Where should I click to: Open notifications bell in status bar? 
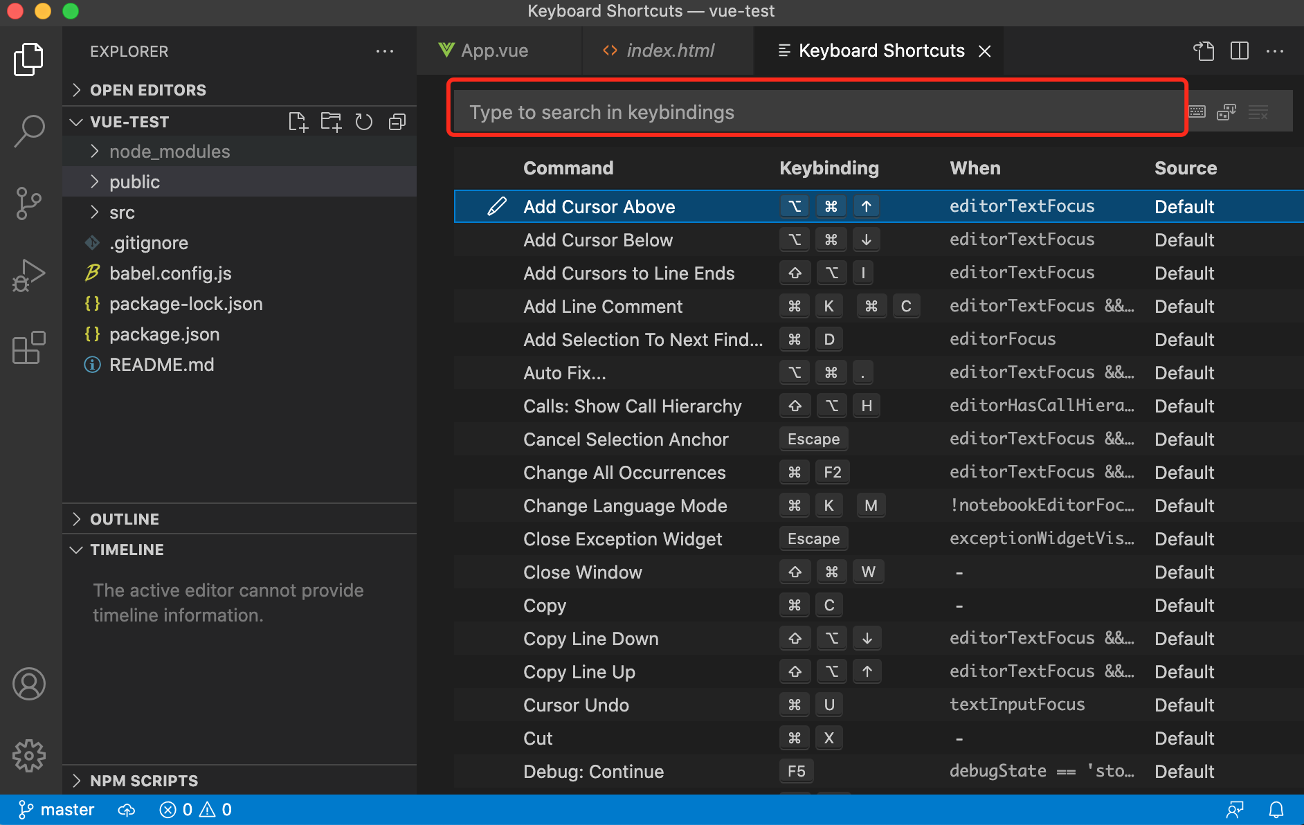pos(1276,810)
